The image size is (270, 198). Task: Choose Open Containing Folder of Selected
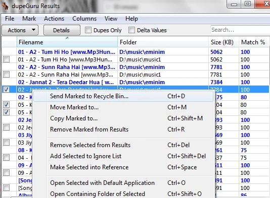[123, 194]
